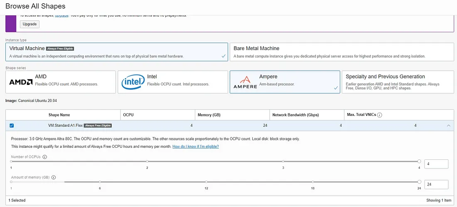Focus the OCPU count input field

click(x=436, y=164)
